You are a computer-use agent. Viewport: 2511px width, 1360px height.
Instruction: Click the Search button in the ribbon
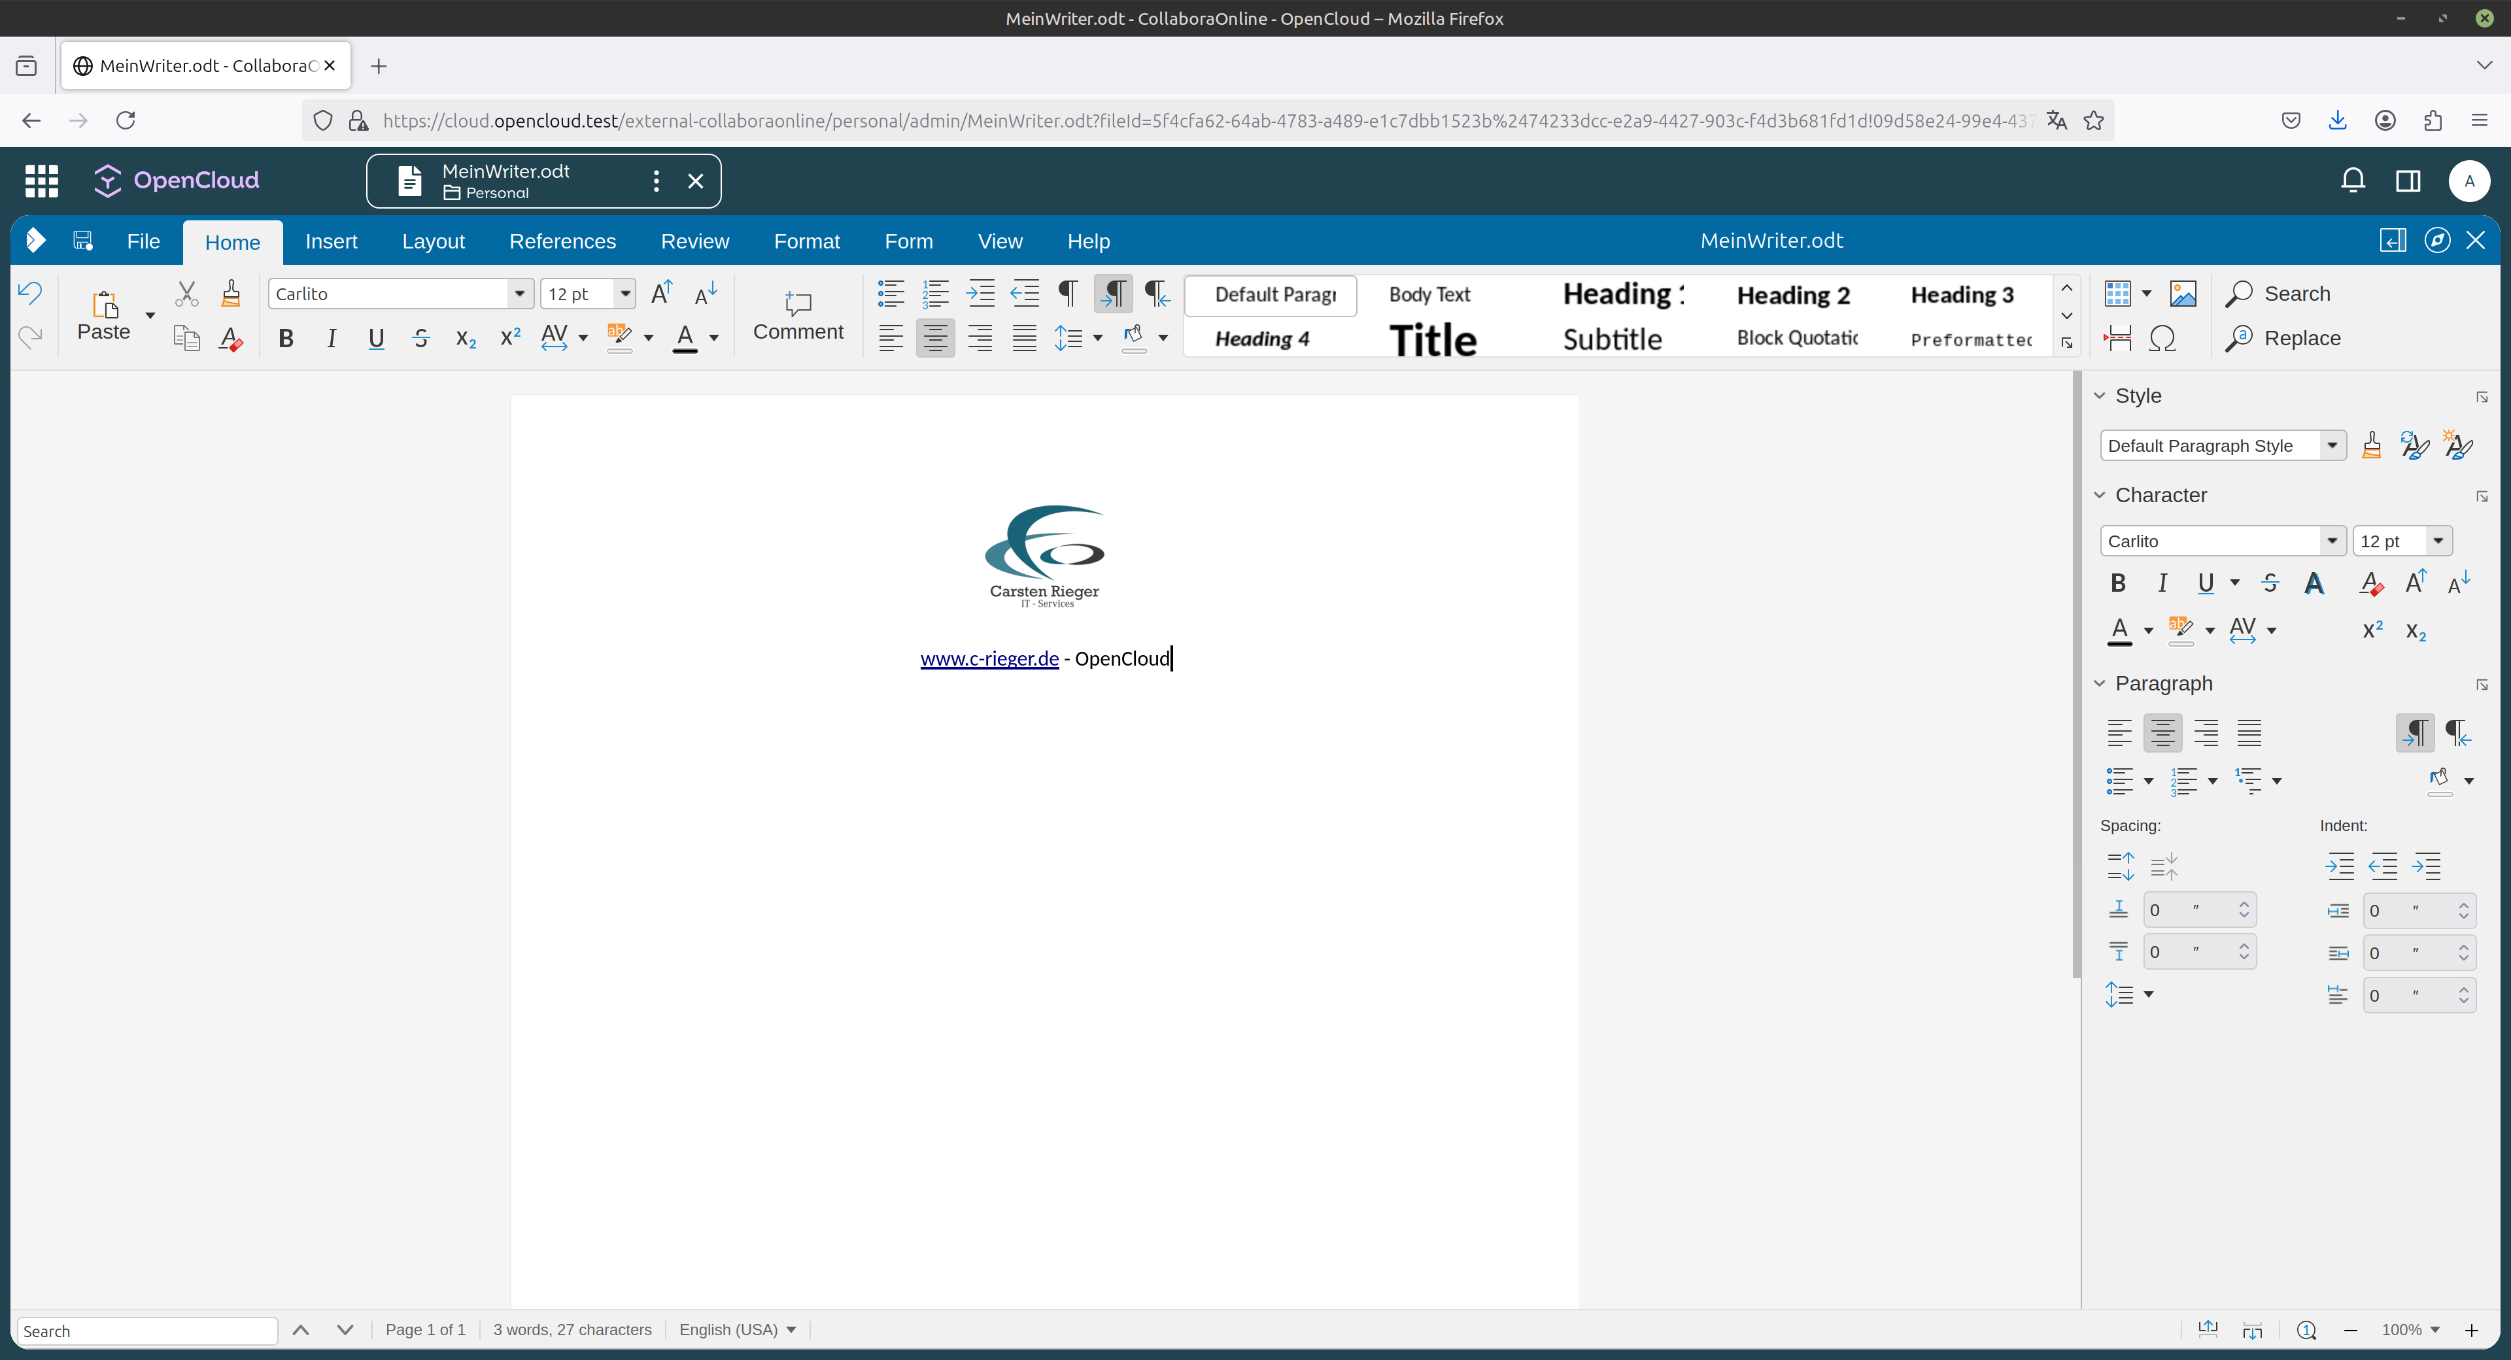click(2278, 294)
